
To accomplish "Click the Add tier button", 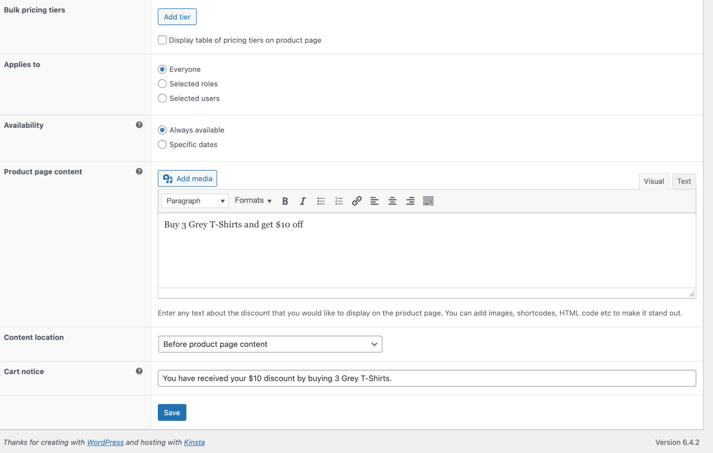I will (177, 17).
